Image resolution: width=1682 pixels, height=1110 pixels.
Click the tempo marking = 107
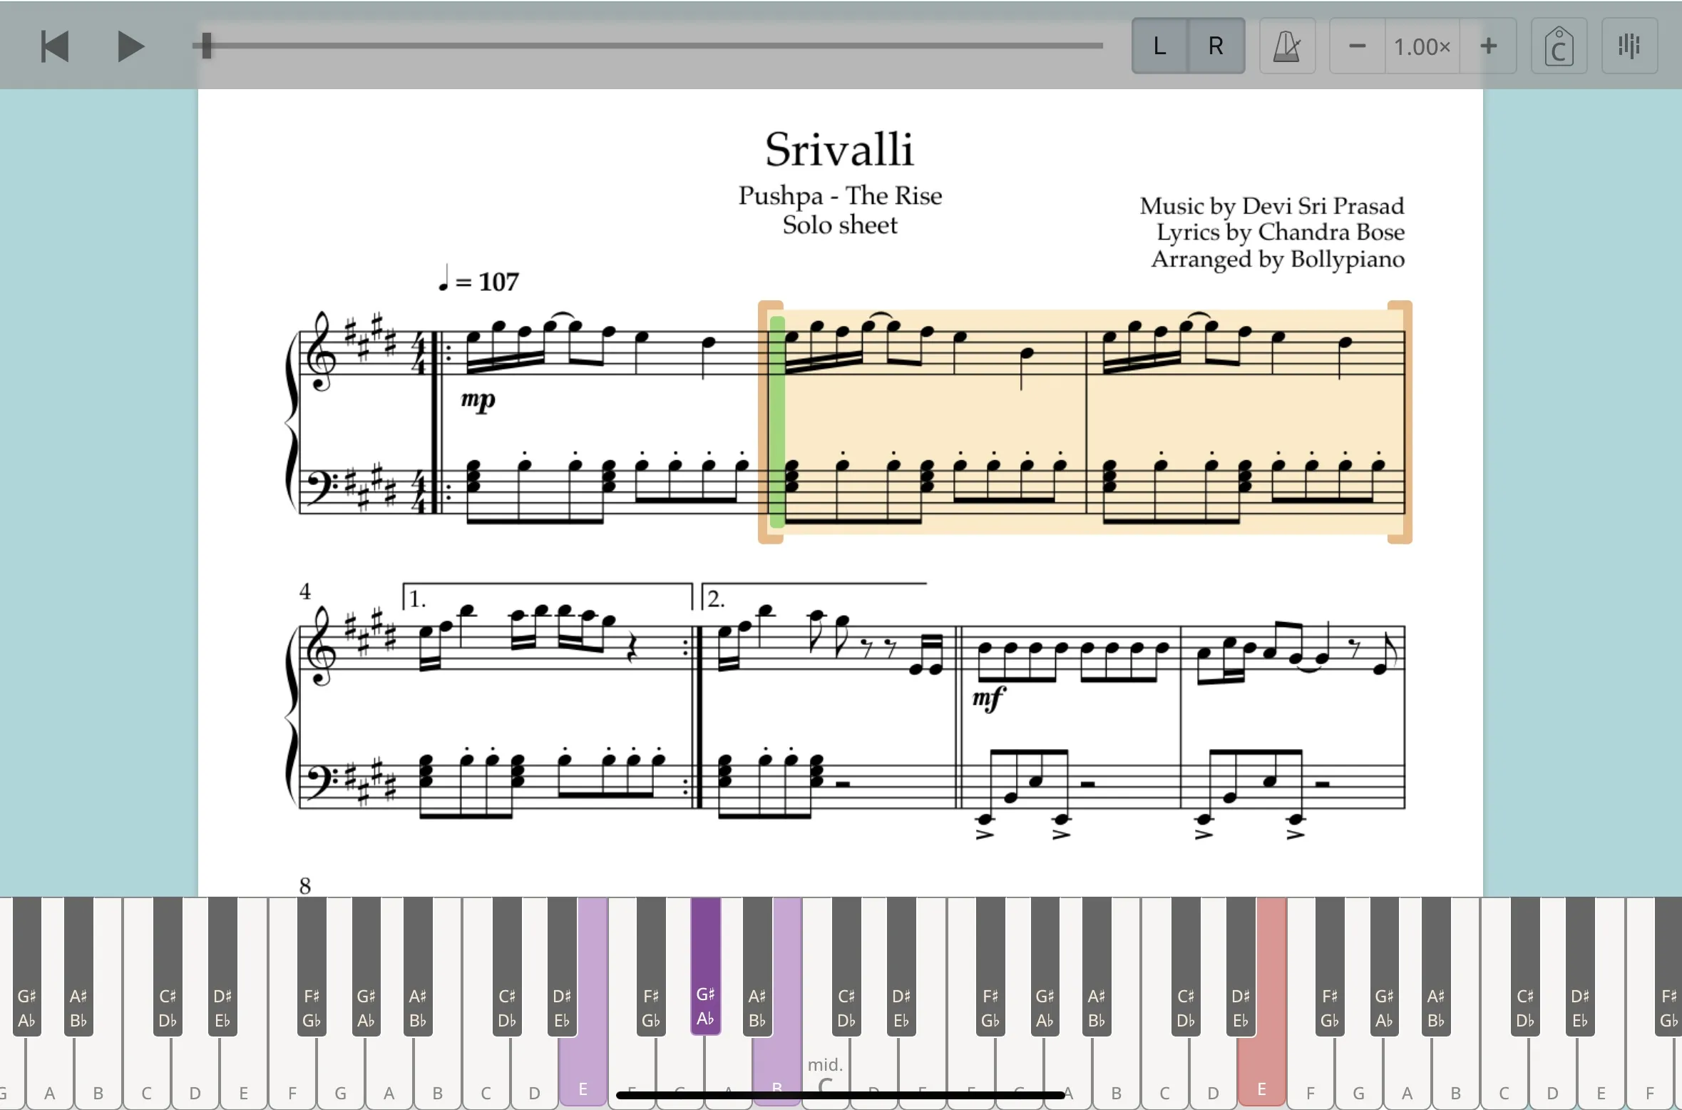[x=479, y=280]
